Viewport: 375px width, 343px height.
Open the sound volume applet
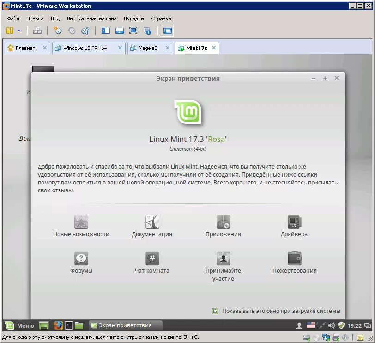pyautogui.click(x=331, y=325)
